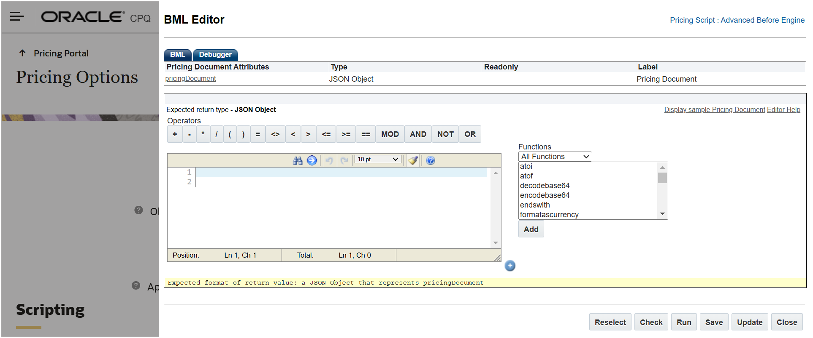
Task: Open Display sample Pricing Document link
Action: (715, 109)
